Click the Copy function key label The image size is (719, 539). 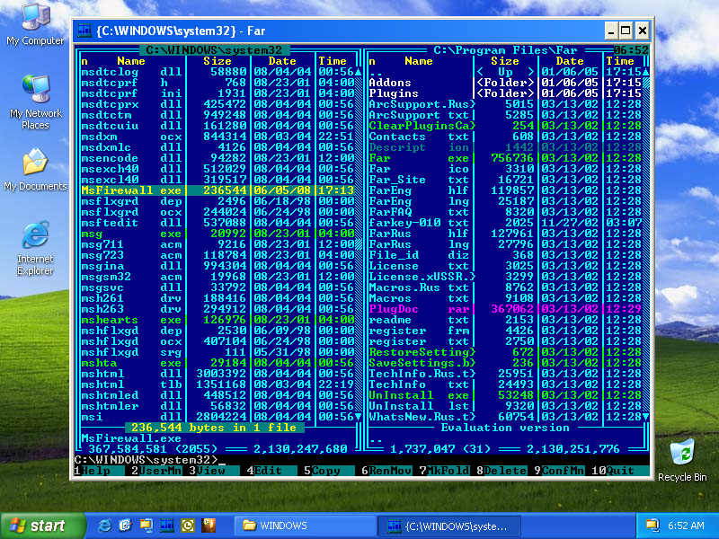pos(326,471)
